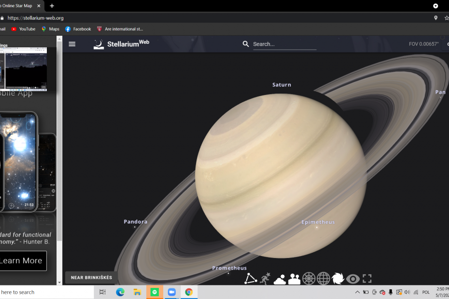The image size is (449, 299).
Task: Open the Near Brinkiškės location button
Action: point(91,278)
